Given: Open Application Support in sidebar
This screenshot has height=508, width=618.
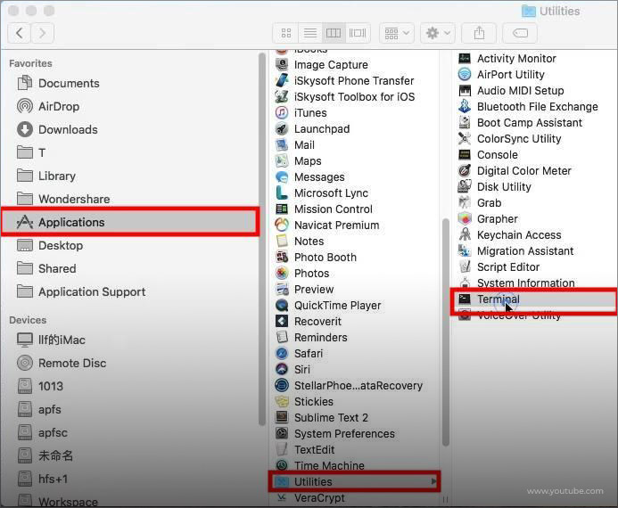Looking at the screenshot, I should click(x=81, y=291).
